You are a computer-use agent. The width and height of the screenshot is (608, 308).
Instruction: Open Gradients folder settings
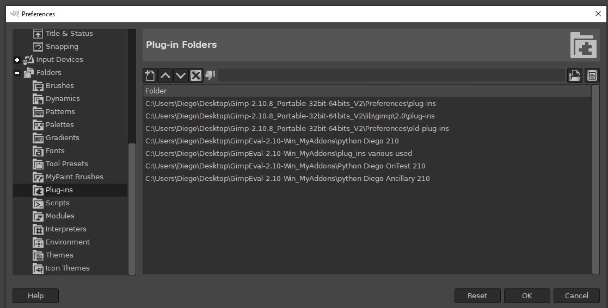click(63, 138)
